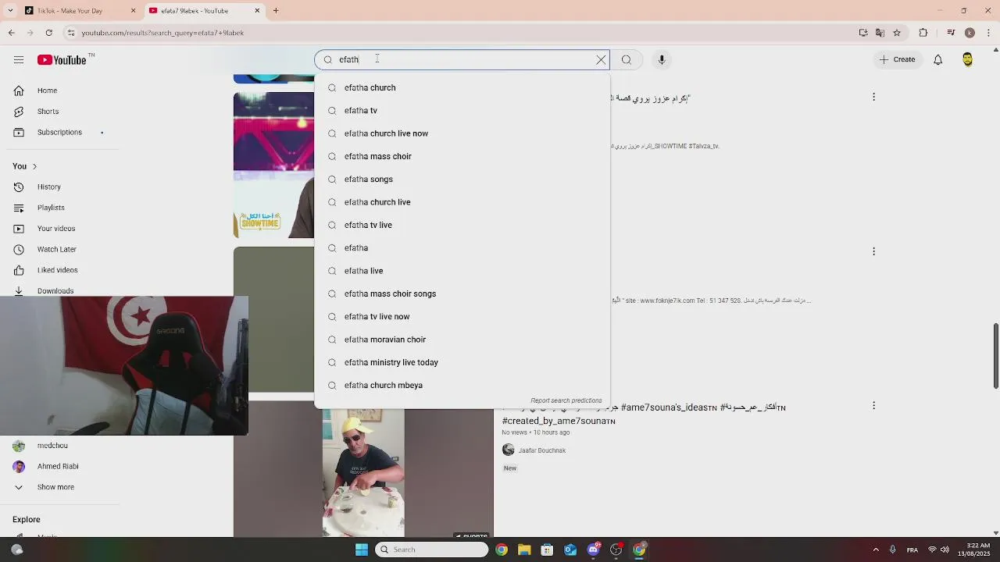Viewport: 1000px width, 562px height.
Task: Reload the current page
Action: click(49, 33)
